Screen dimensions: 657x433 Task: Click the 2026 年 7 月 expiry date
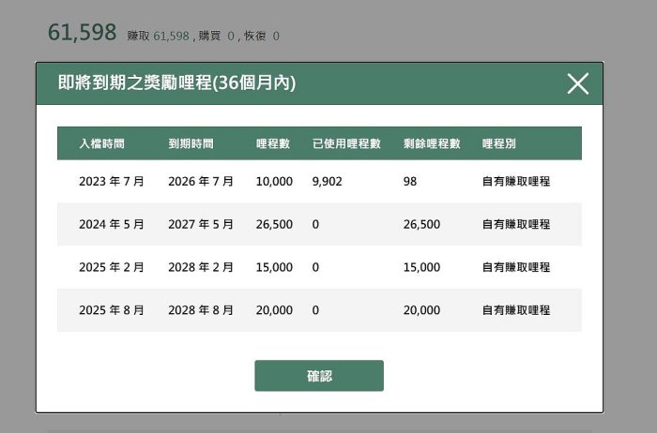(x=201, y=182)
